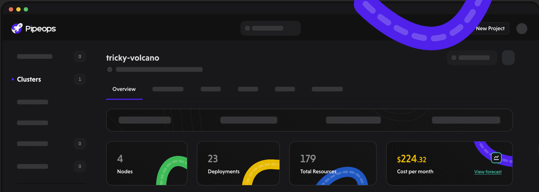Click the tricky-volcano cluster title

tap(133, 58)
